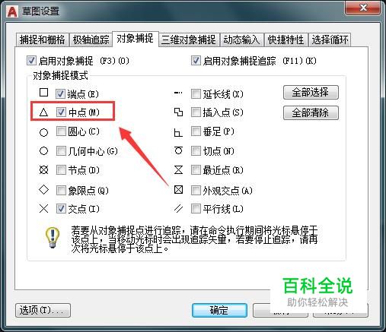Click the insertion point snap symbol
Screen dimensions: 386x332
click(x=178, y=112)
